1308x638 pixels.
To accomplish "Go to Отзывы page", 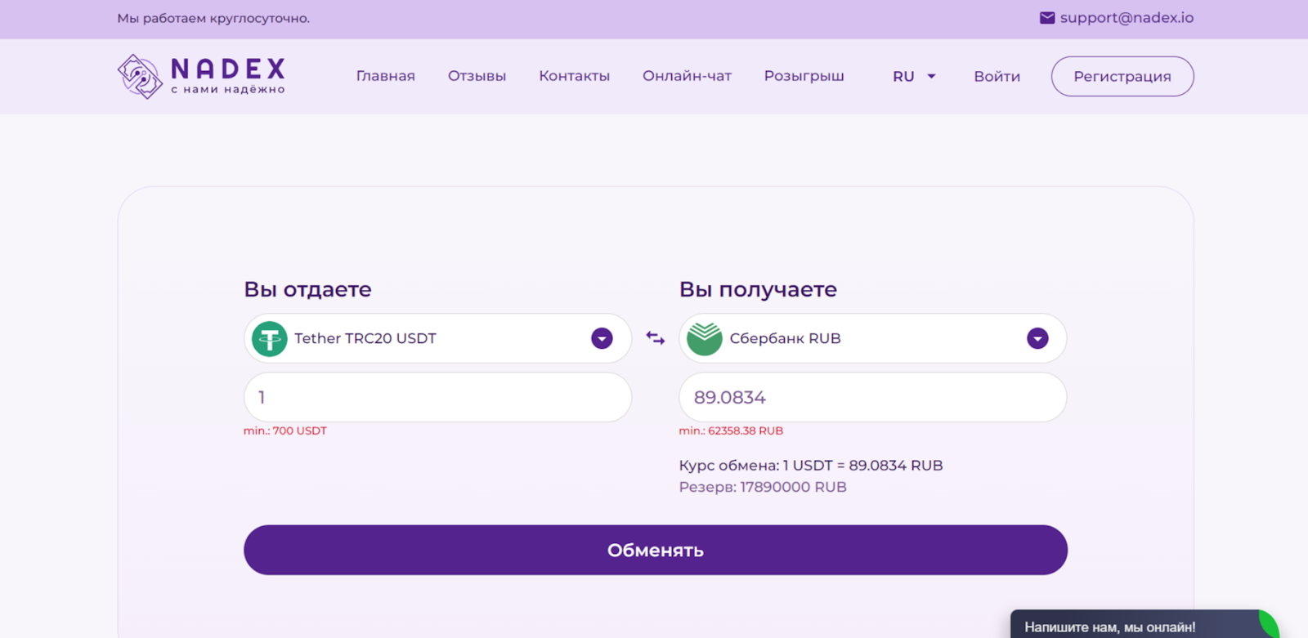I will 477,76.
